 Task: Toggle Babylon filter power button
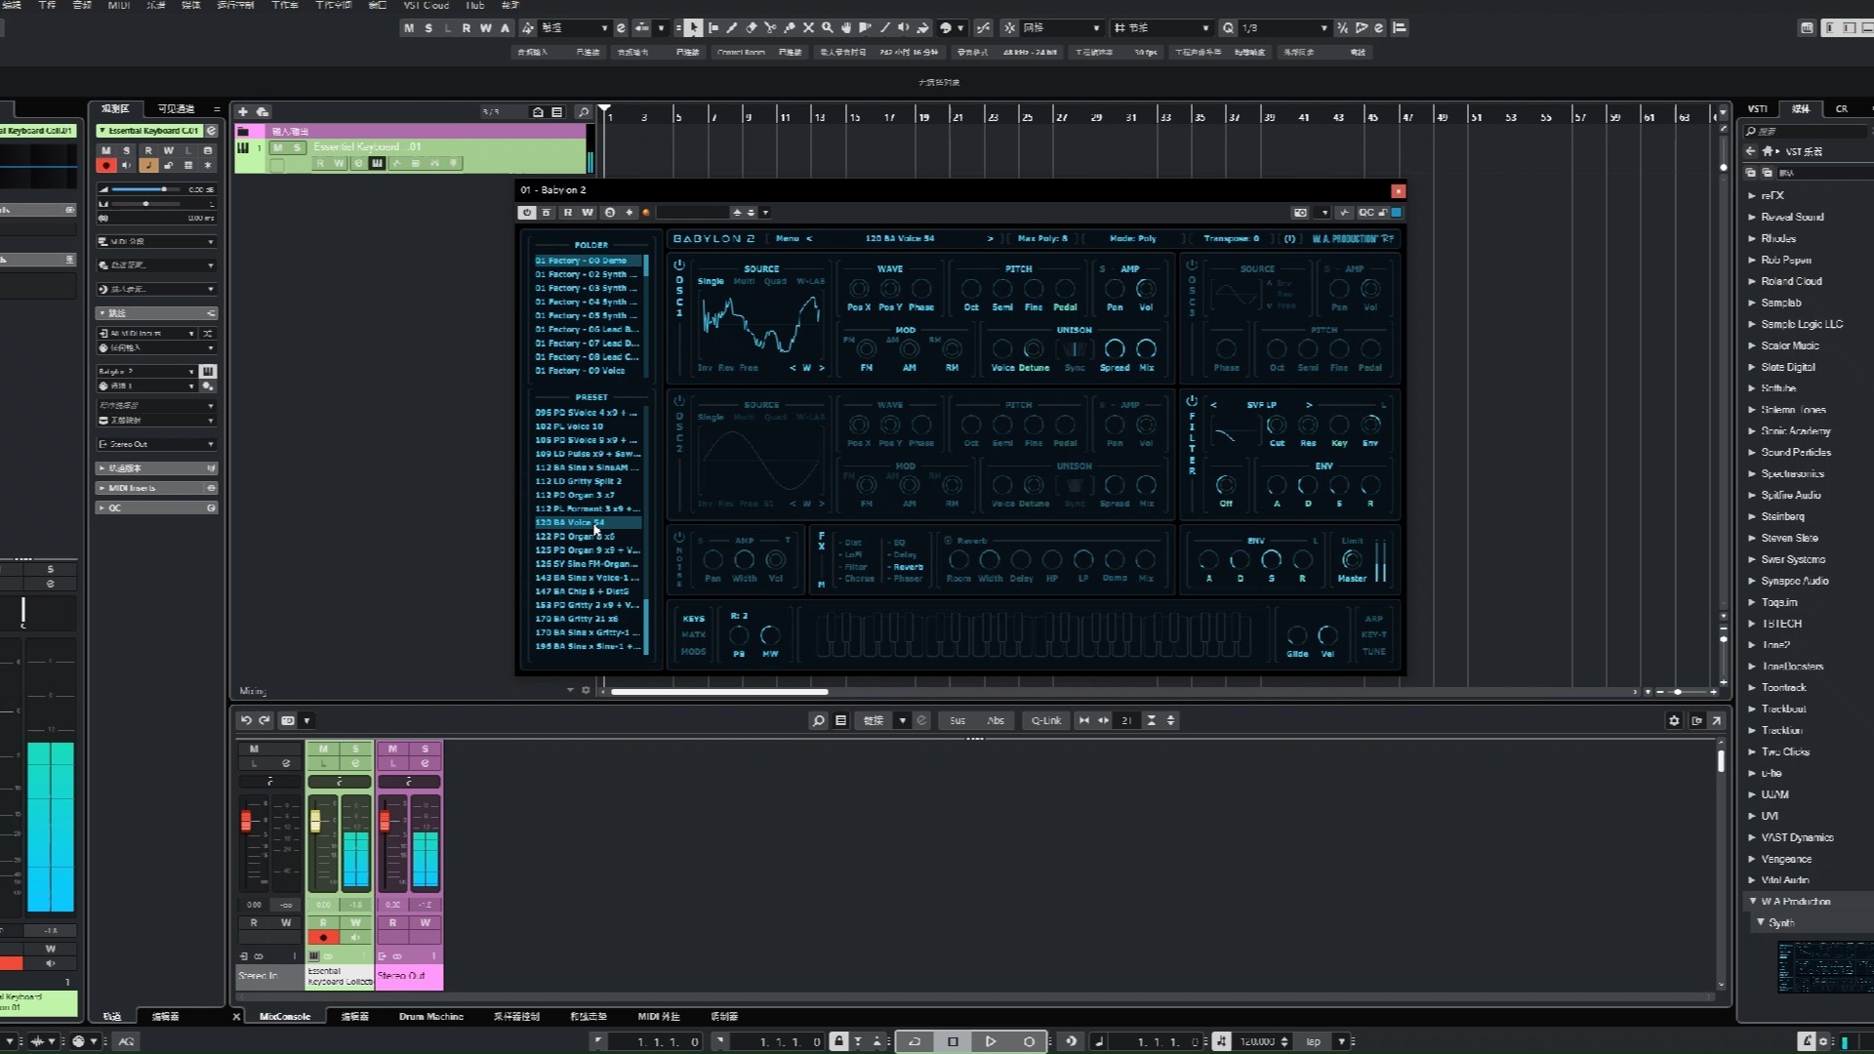1192,401
